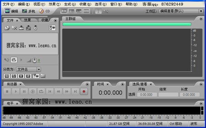Adjust the preview volume knob
The width and height of the screenshot is (206, 128).
point(35,60)
